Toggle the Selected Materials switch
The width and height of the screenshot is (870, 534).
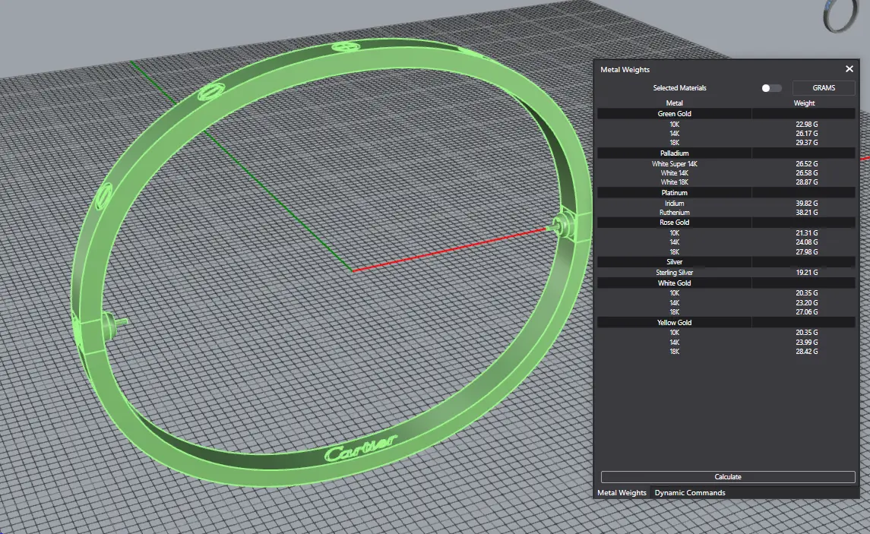tap(771, 88)
